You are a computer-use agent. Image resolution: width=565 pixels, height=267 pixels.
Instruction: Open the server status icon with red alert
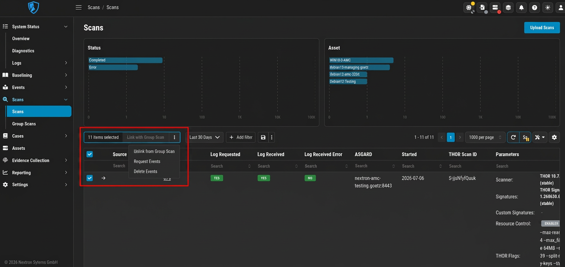(x=495, y=7)
